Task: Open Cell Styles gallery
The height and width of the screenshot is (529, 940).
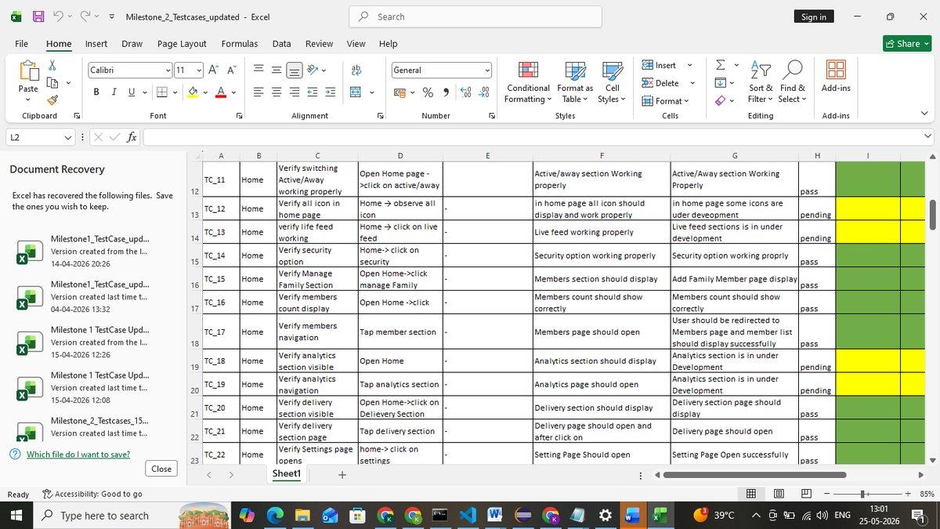Action: pyautogui.click(x=612, y=82)
